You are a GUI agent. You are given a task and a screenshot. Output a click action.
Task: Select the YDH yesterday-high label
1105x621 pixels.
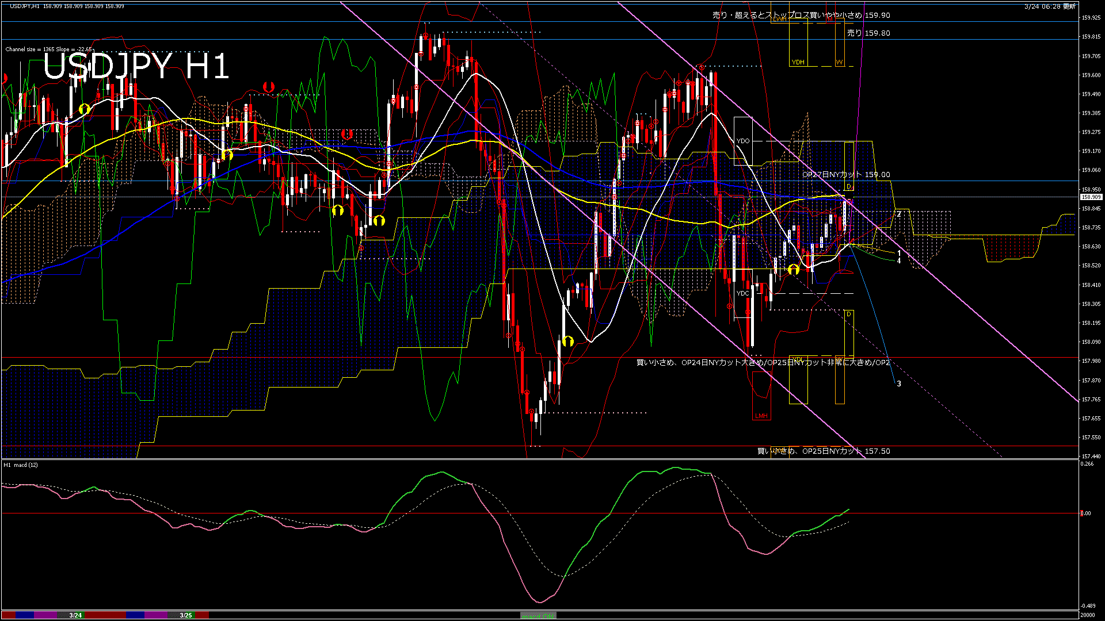coord(798,62)
